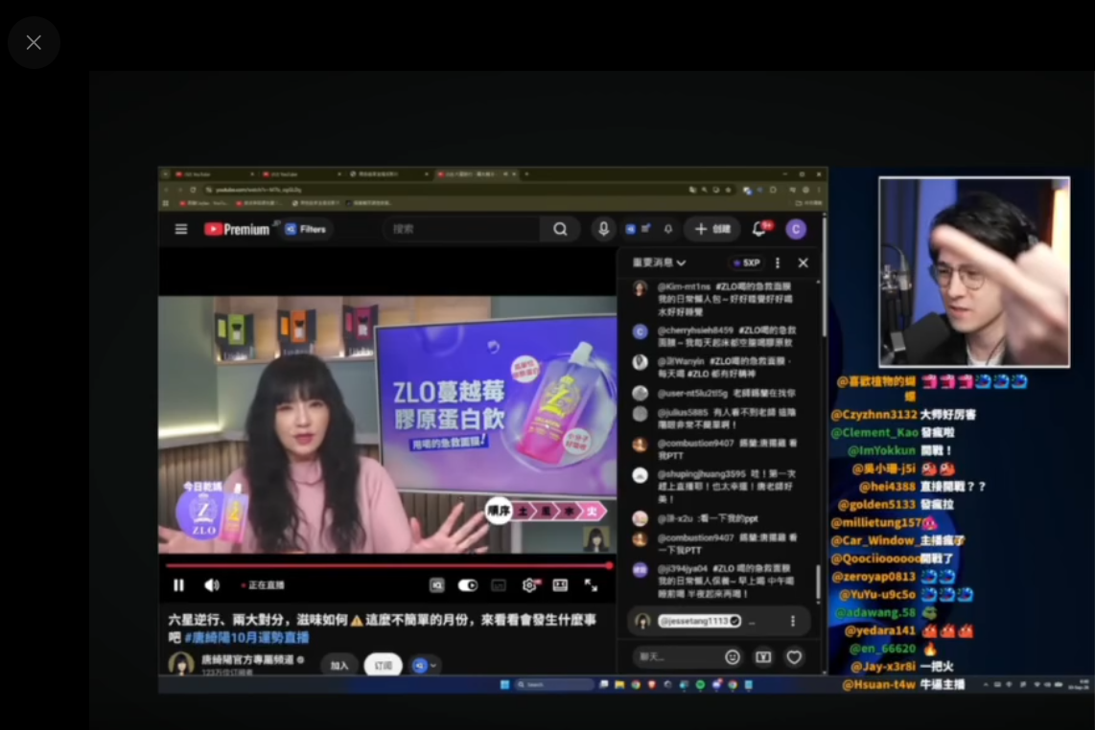Open hashtag link #唐綺陽10月運勢直播

pos(246,637)
